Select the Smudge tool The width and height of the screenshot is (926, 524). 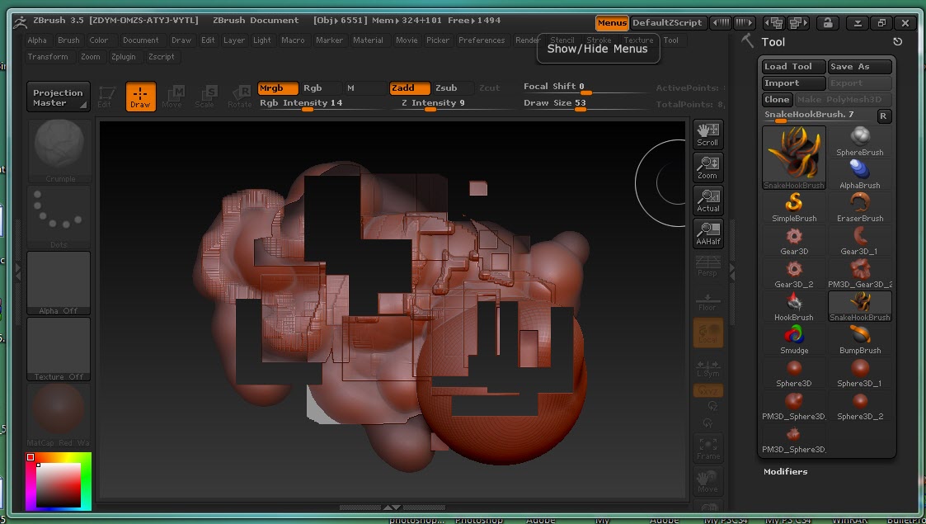click(x=794, y=340)
